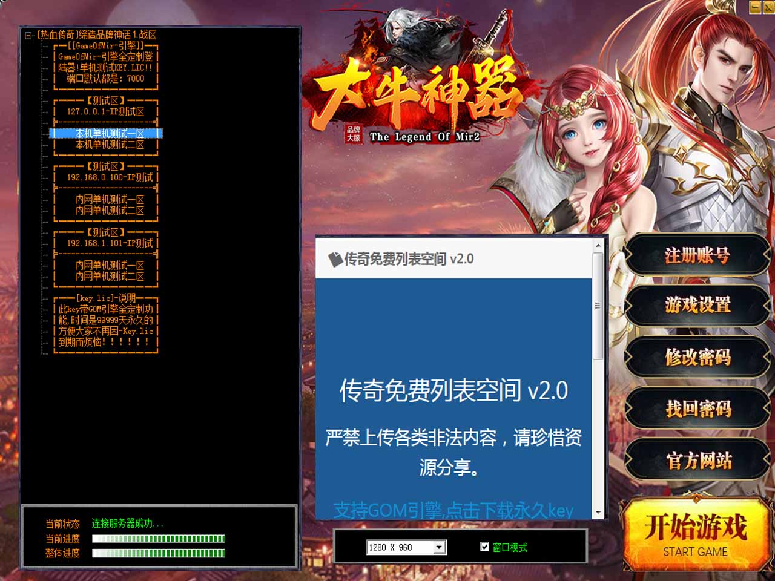Click the 127.0.0.1-IP测试区 entry
The width and height of the screenshot is (775, 581).
pos(106,111)
